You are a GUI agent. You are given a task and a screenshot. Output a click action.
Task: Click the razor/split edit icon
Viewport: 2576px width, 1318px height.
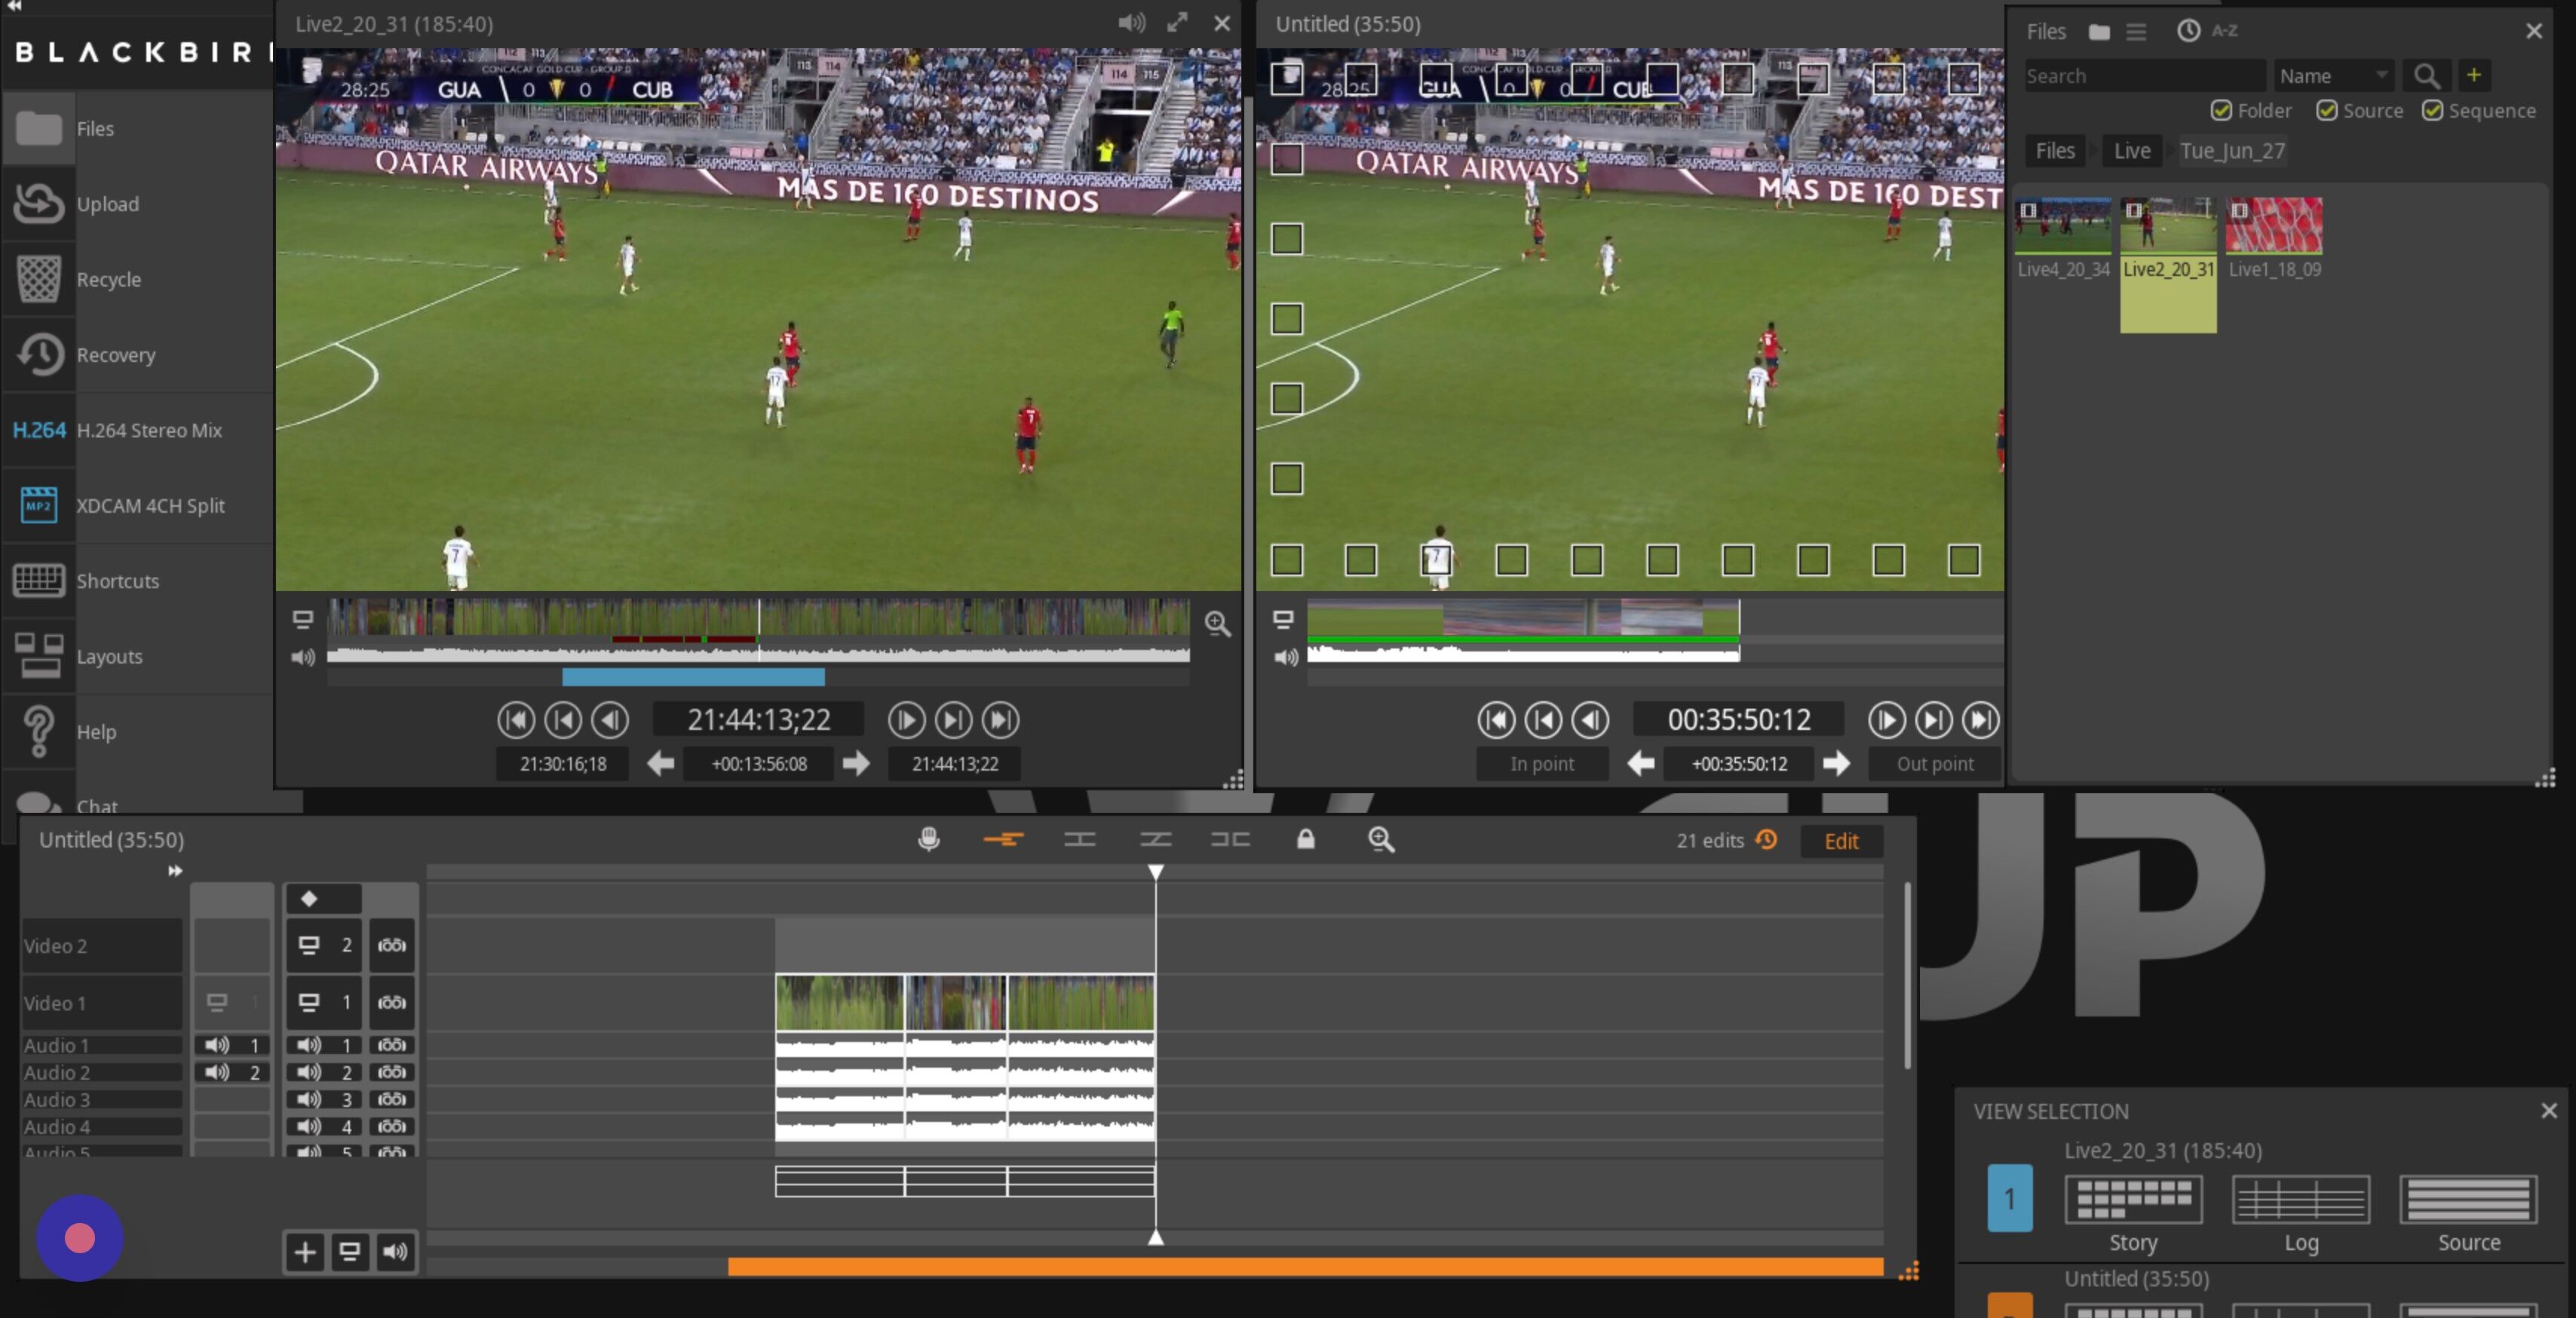(x=1155, y=840)
